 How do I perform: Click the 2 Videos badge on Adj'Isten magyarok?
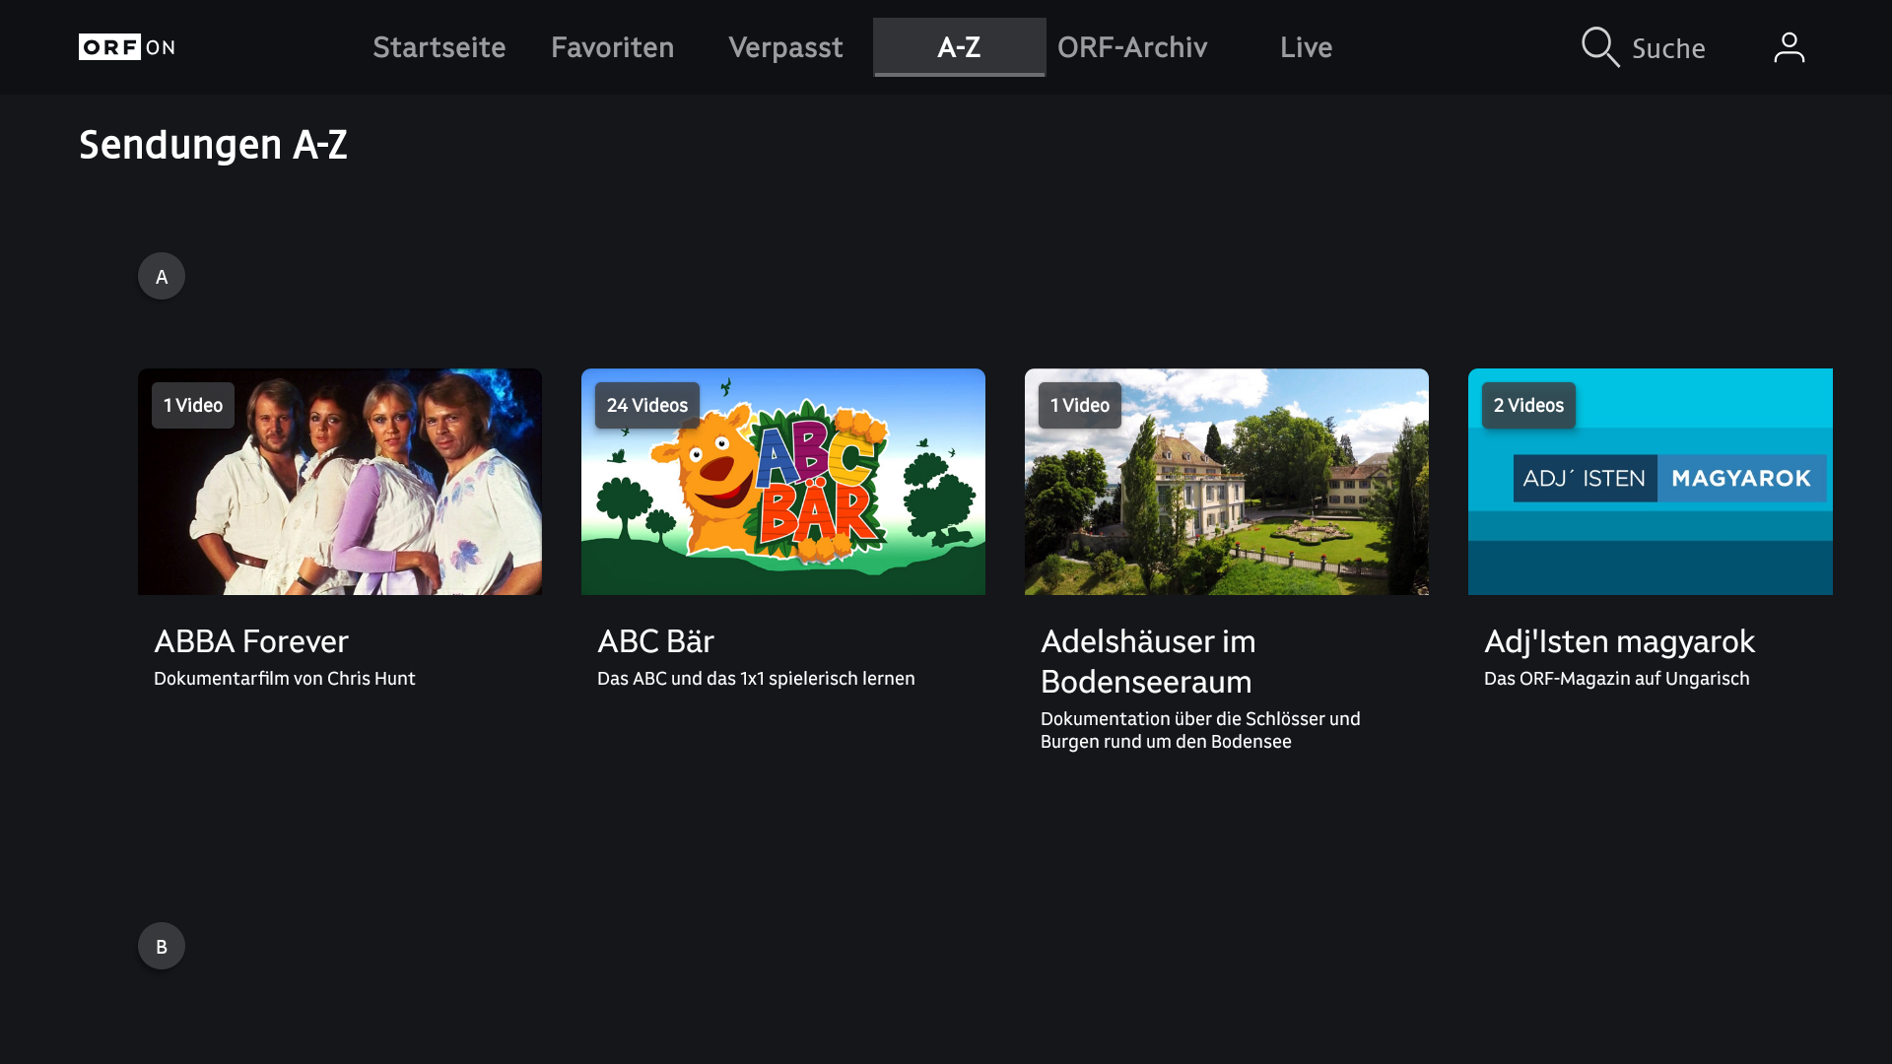1528,405
